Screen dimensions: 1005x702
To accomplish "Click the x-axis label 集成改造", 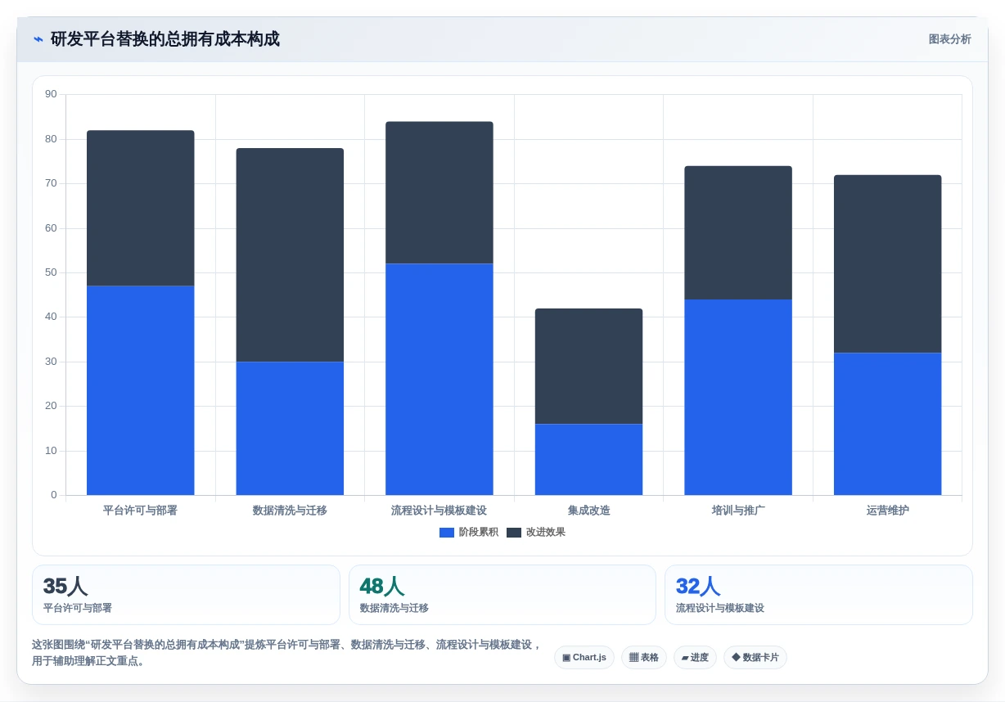I will (x=588, y=511).
